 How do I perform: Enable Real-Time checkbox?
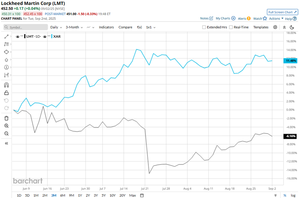point(231,27)
